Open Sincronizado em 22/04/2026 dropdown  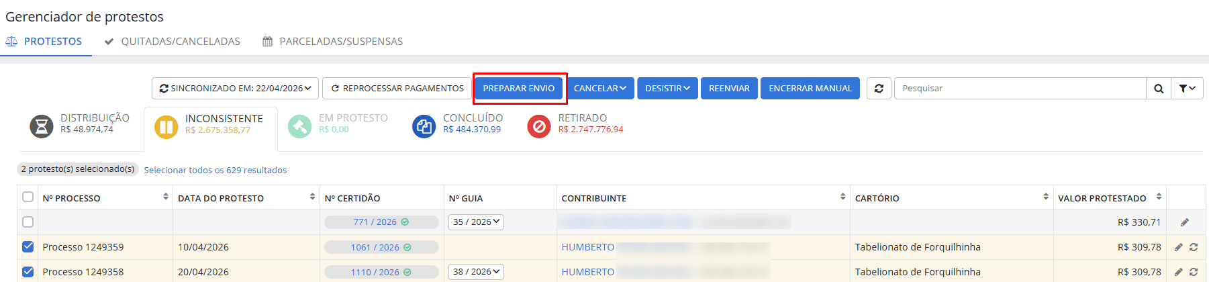pyautogui.click(x=236, y=89)
